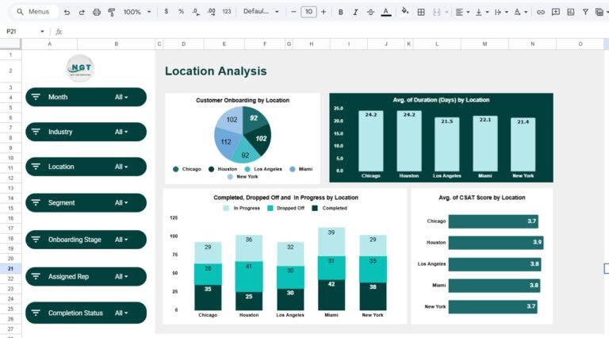Click the Completion Status slicer filter icon
This screenshot has height=338, width=609.
click(36, 313)
